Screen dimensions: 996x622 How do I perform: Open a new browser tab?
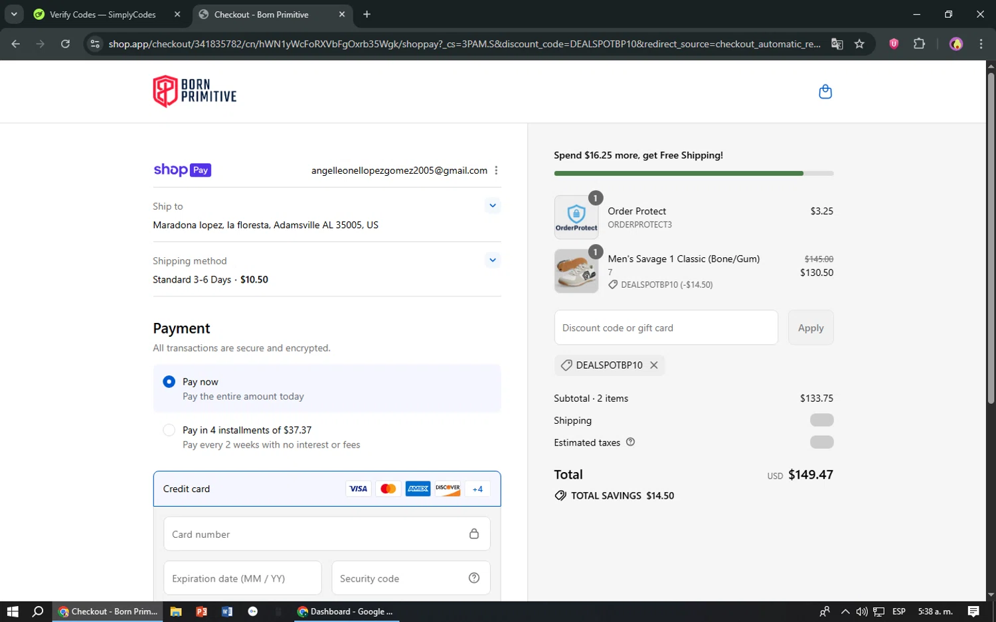pos(367,14)
